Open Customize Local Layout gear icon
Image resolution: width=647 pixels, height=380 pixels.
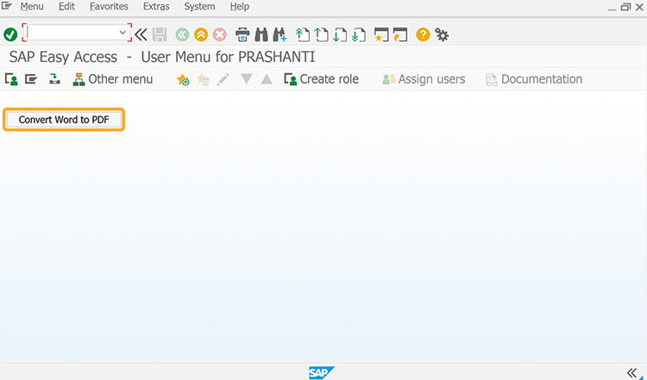(x=442, y=34)
